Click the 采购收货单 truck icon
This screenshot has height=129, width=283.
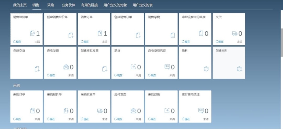click(x=100, y=111)
